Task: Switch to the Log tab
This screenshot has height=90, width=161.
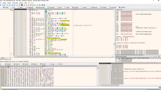Action: (13, 7)
